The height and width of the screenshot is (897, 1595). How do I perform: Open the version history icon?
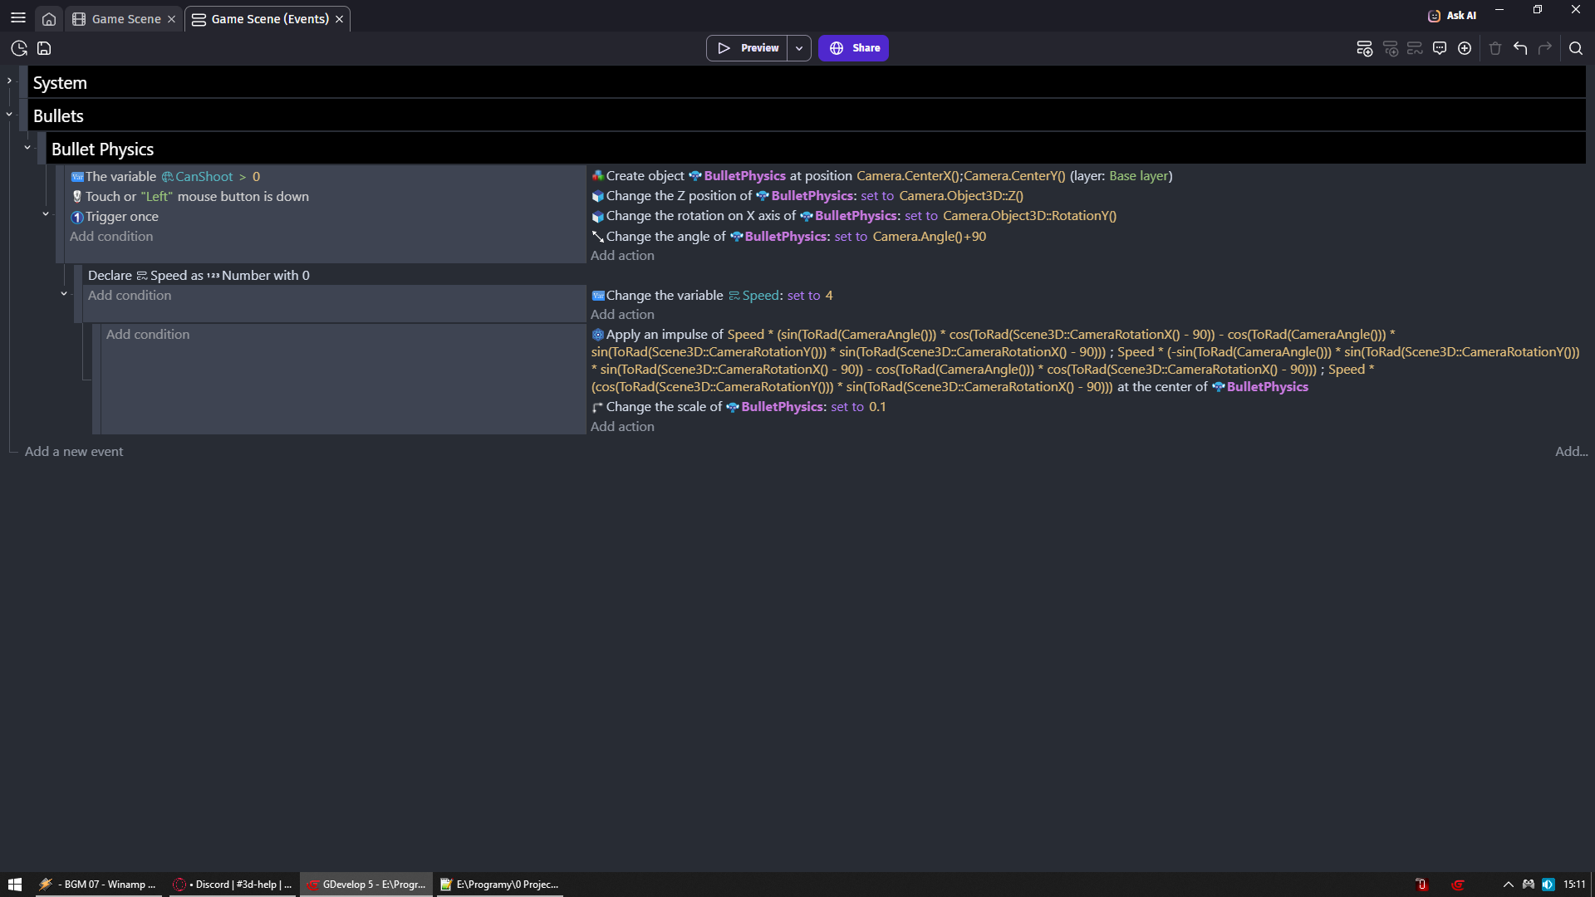pos(19,48)
